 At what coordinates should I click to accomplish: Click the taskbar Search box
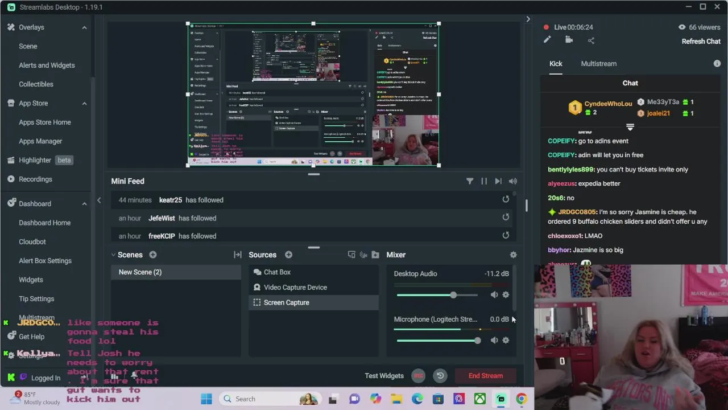click(270, 399)
